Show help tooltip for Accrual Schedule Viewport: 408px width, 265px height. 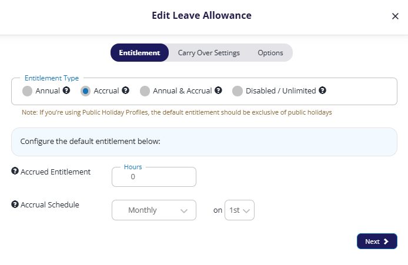click(15, 204)
